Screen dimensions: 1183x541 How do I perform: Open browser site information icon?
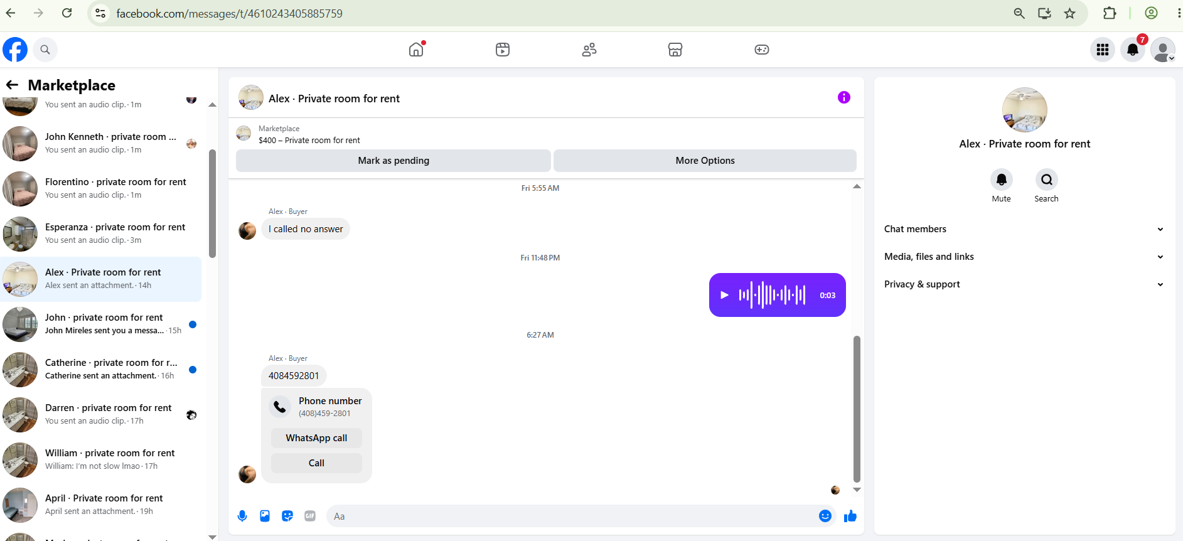tap(100, 13)
